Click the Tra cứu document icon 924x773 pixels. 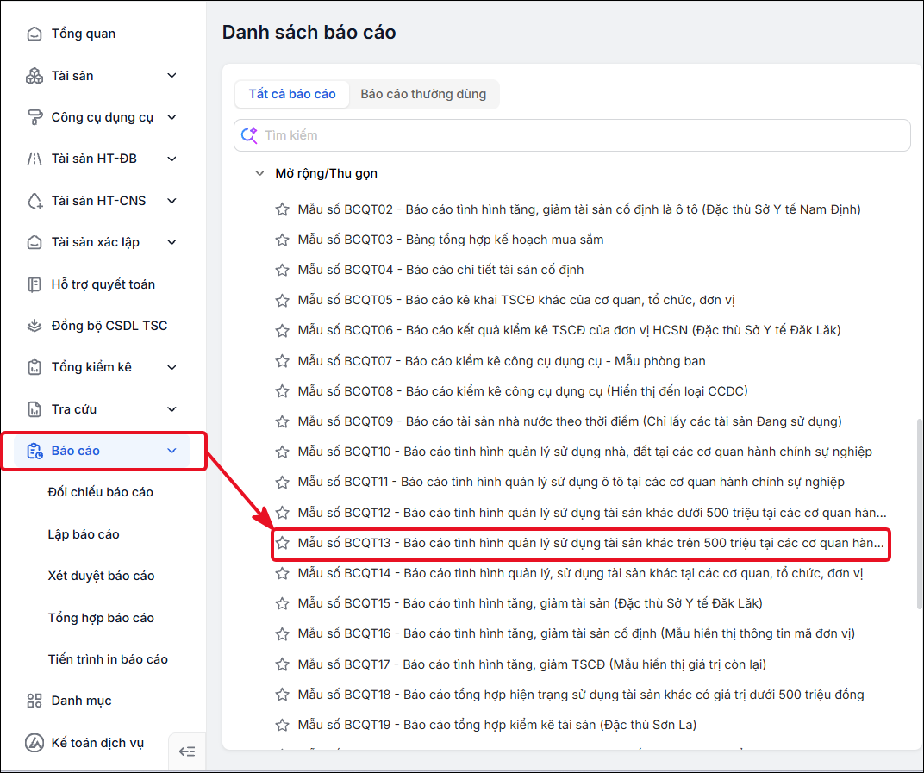point(34,409)
